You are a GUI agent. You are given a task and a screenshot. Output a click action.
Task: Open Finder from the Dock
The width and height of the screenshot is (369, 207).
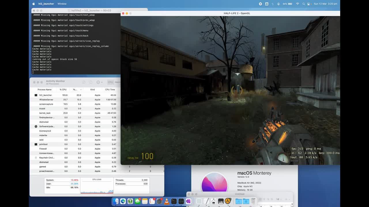coord(116,201)
